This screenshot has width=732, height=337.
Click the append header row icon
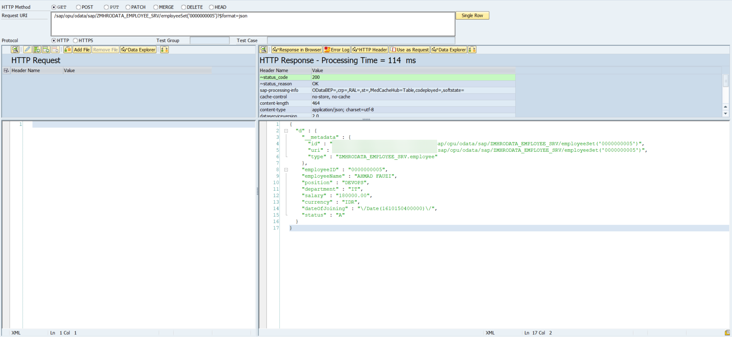click(46, 49)
